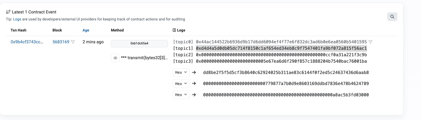Click the search magnifier button for events

point(392,17)
